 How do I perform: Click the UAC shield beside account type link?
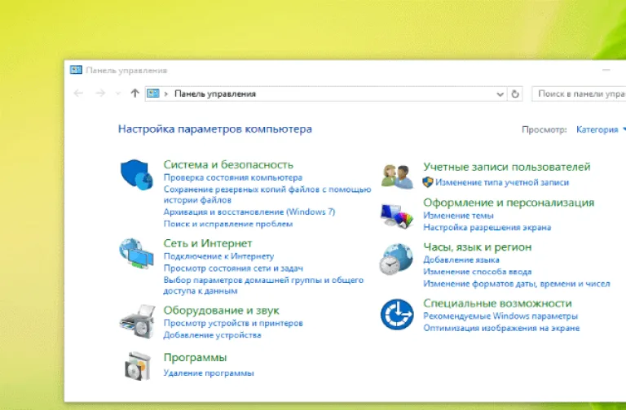428,182
